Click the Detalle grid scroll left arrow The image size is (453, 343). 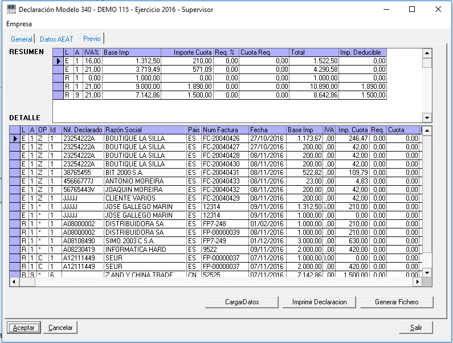(x=15, y=281)
